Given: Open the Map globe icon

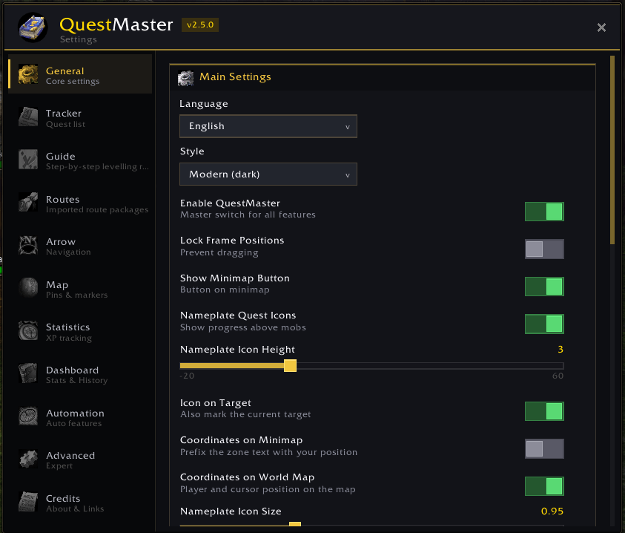Looking at the screenshot, I should pyautogui.click(x=28, y=288).
